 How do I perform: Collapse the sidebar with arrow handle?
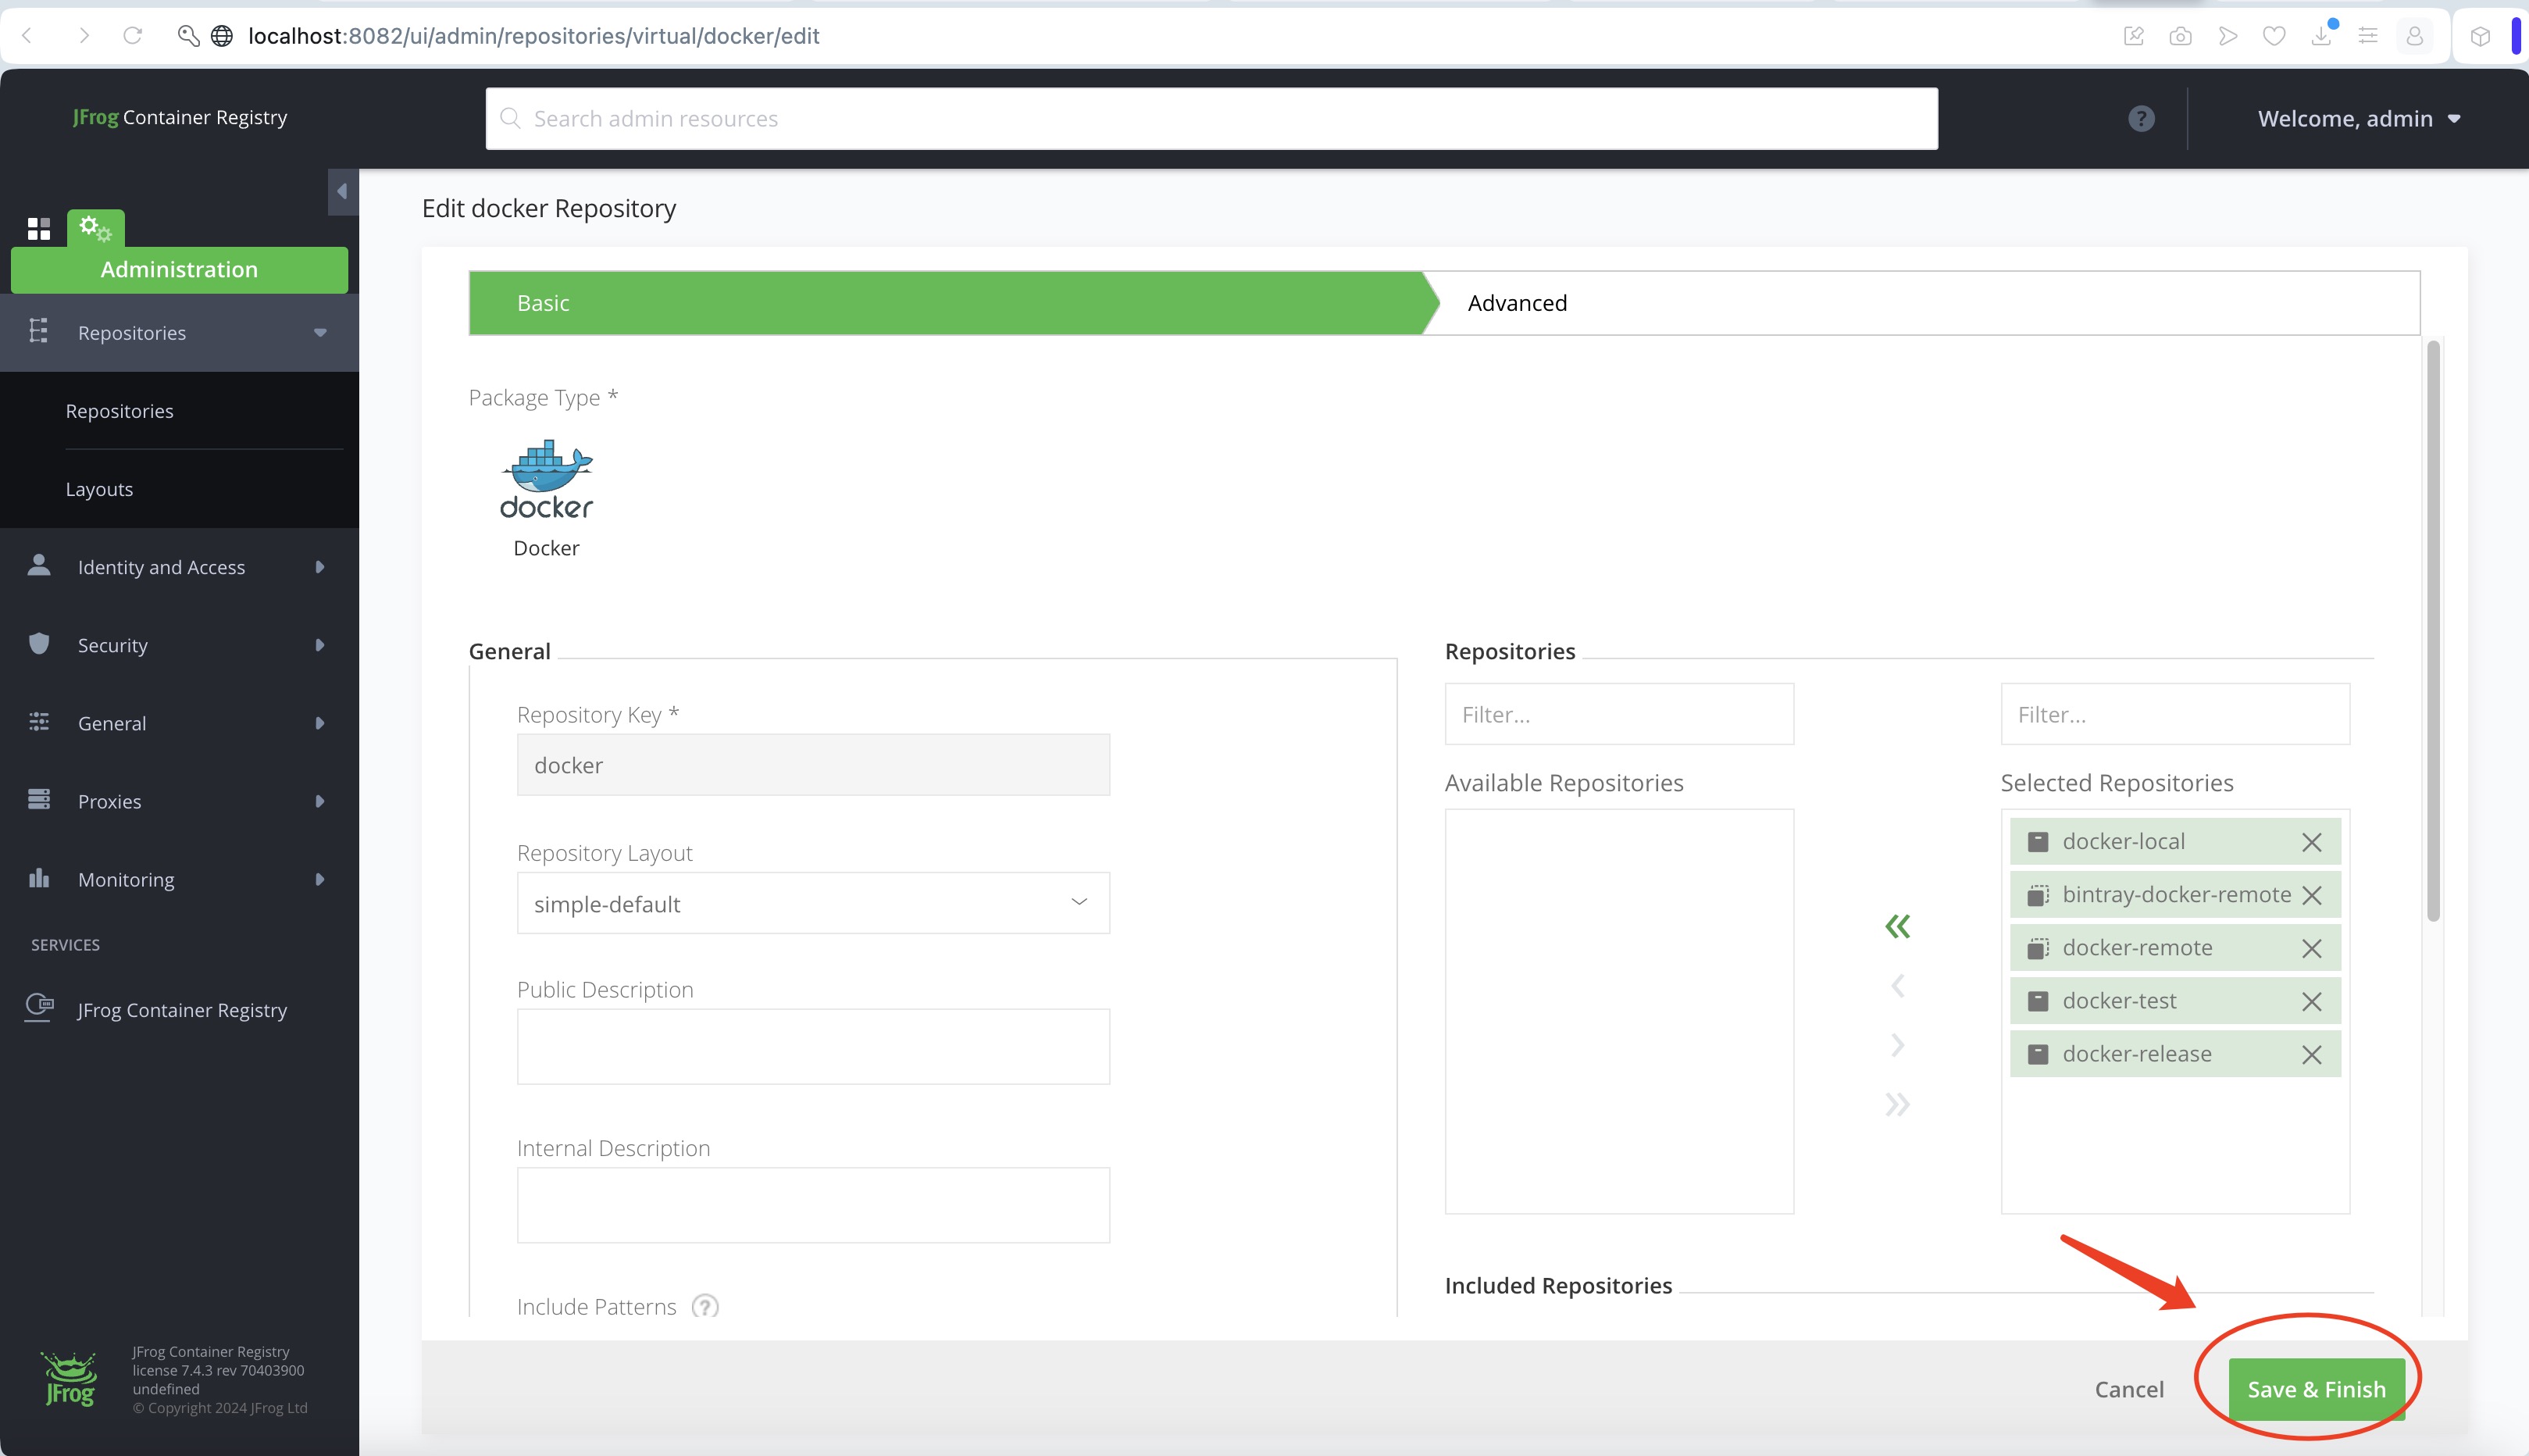[x=343, y=191]
